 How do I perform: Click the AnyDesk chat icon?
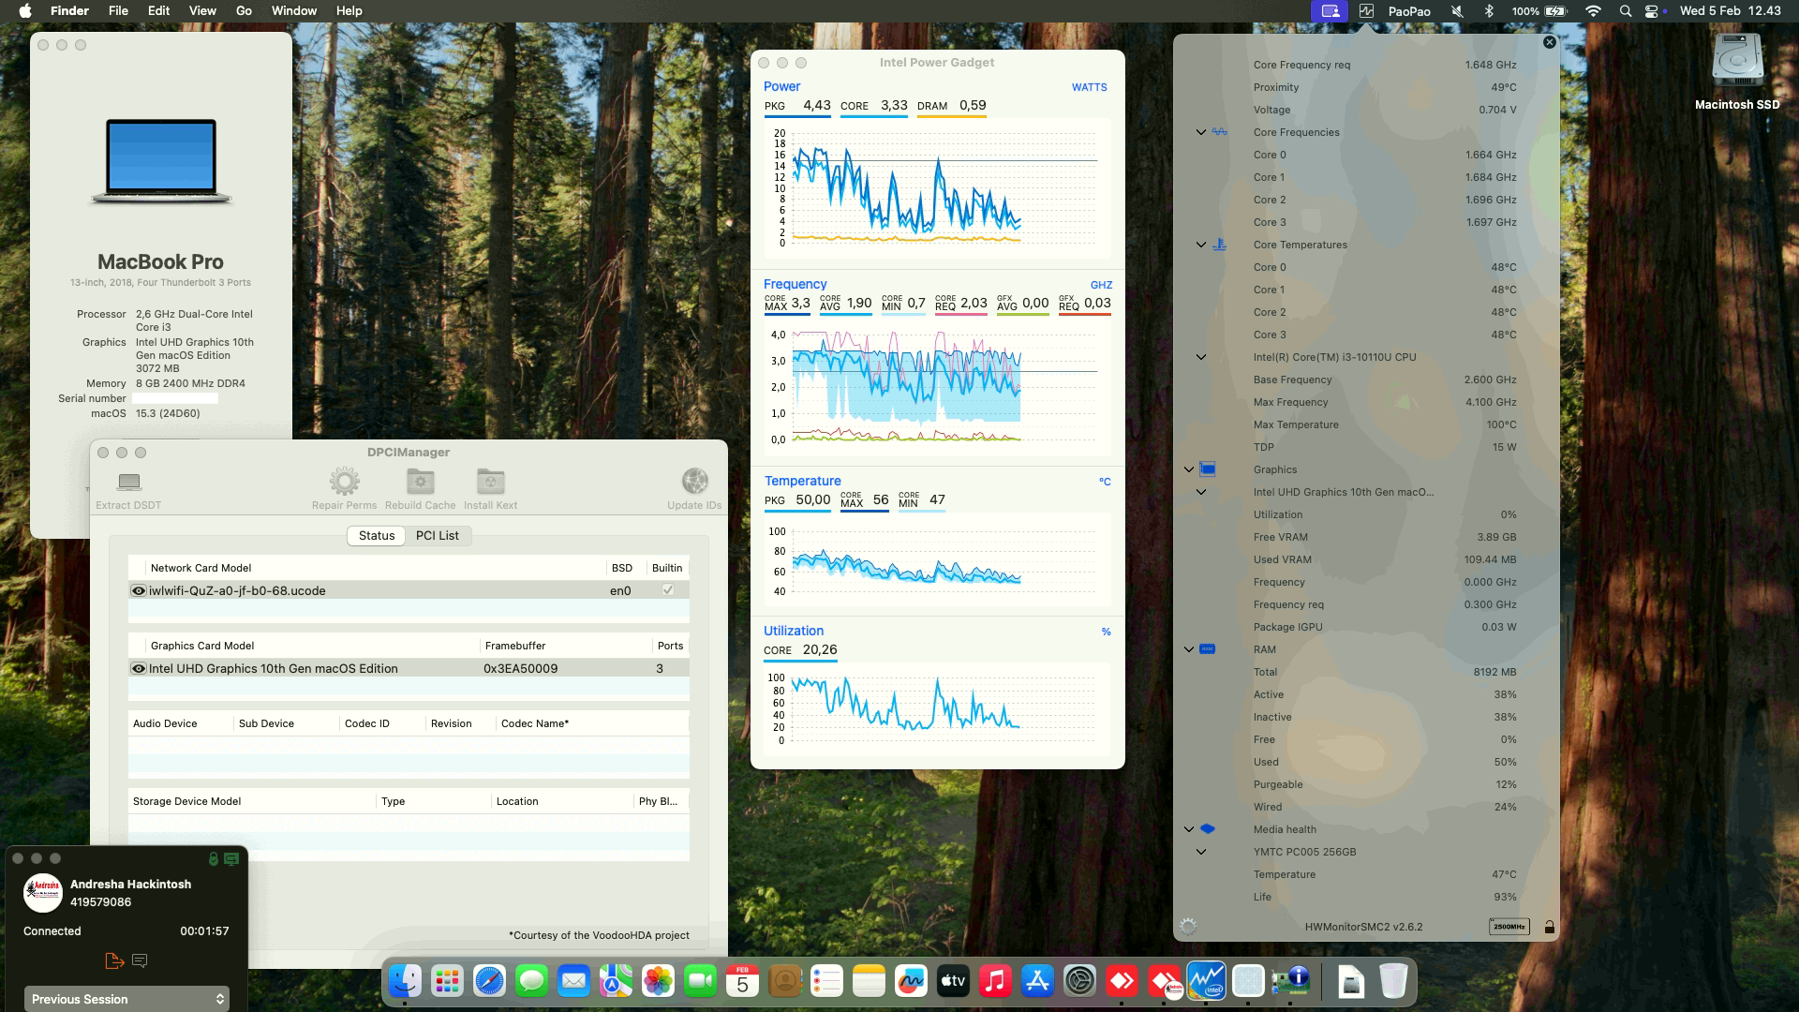141,960
